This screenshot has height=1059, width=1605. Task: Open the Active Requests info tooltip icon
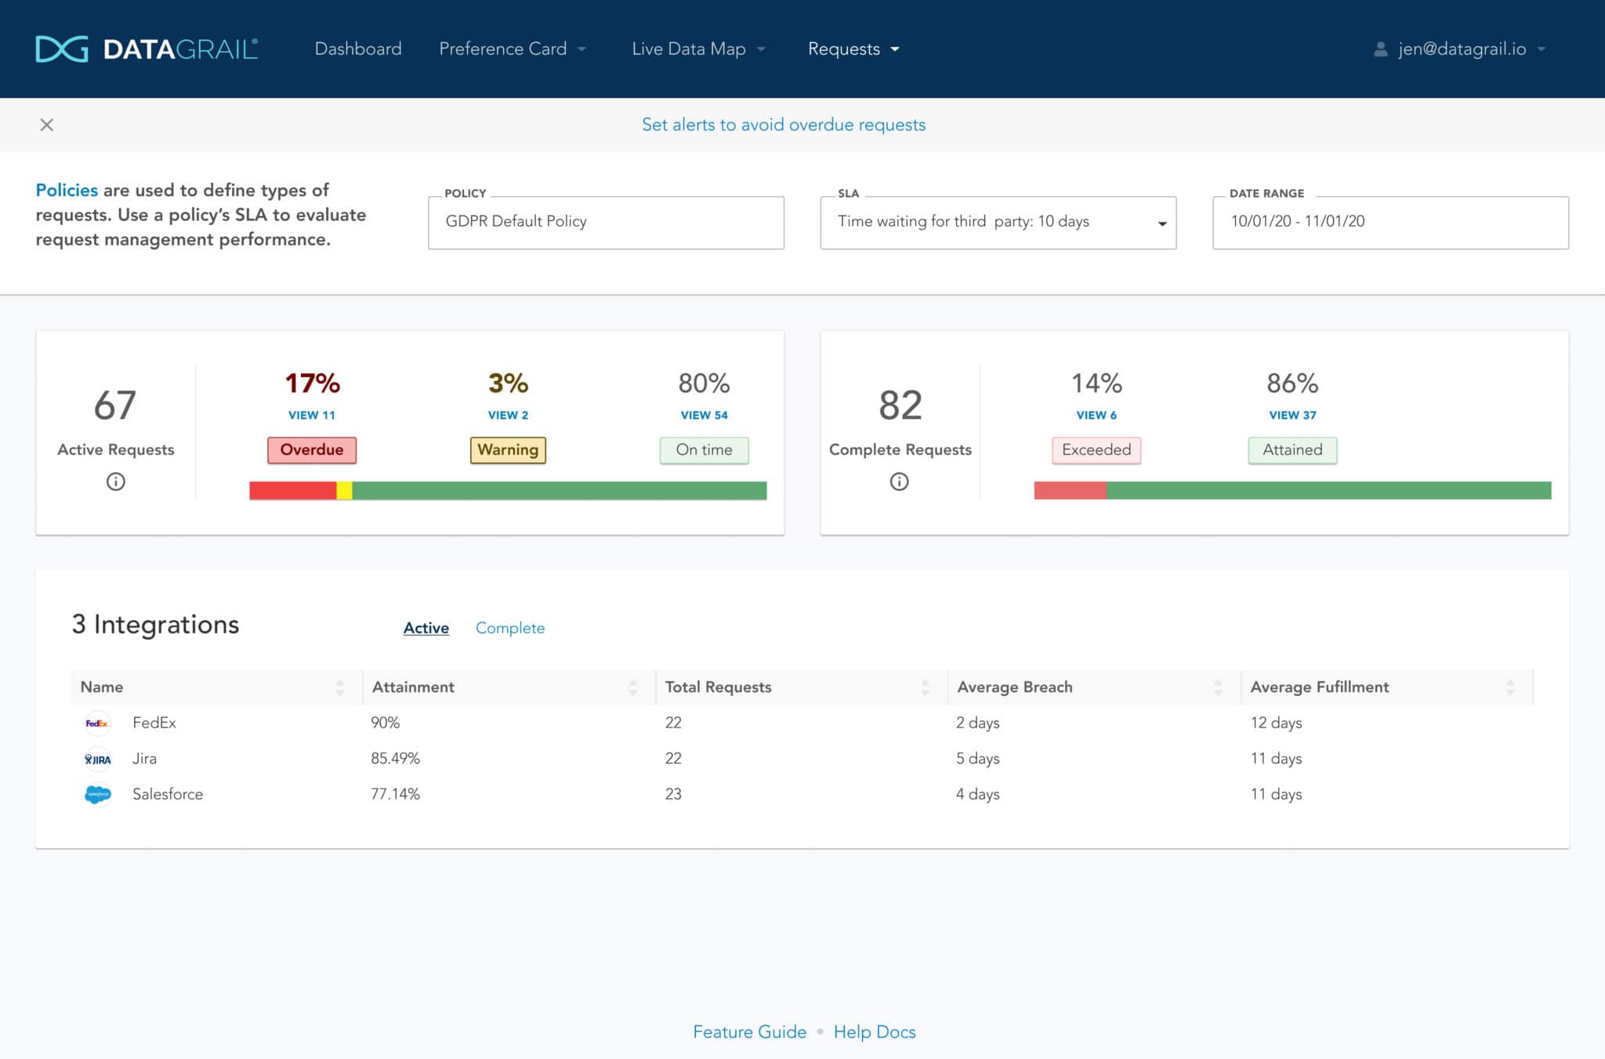115,482
